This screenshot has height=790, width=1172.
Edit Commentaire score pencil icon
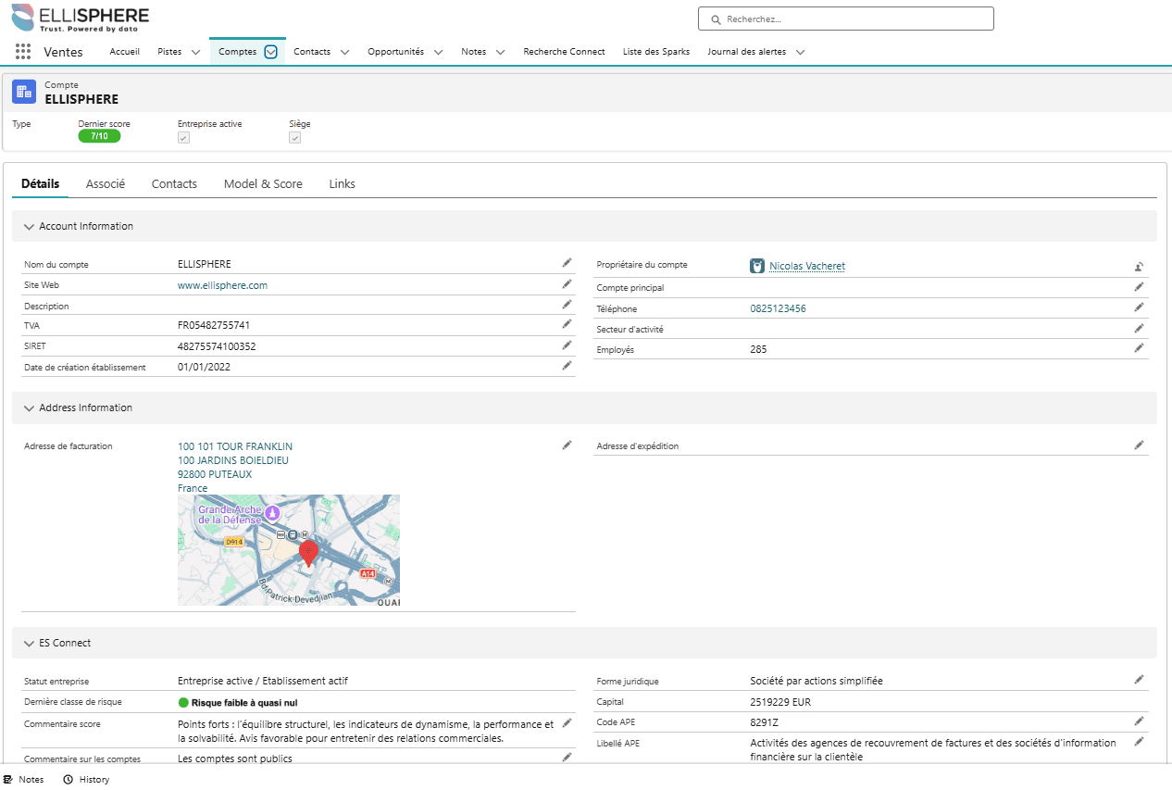[567, 722]
